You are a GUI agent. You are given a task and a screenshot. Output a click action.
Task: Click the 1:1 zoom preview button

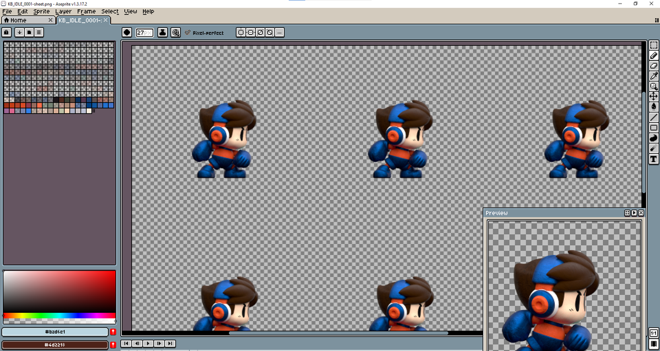point(653,333)
